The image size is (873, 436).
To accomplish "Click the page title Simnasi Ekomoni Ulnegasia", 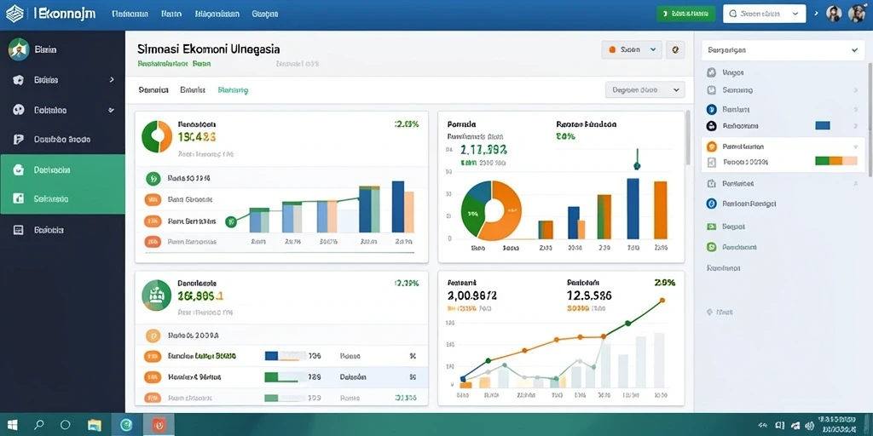I will [208, 49].
